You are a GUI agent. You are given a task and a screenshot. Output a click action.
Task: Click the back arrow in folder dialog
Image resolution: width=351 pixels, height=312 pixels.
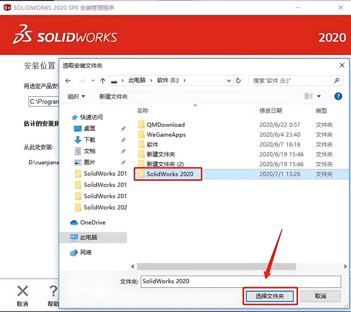click(x=68, y=81)
